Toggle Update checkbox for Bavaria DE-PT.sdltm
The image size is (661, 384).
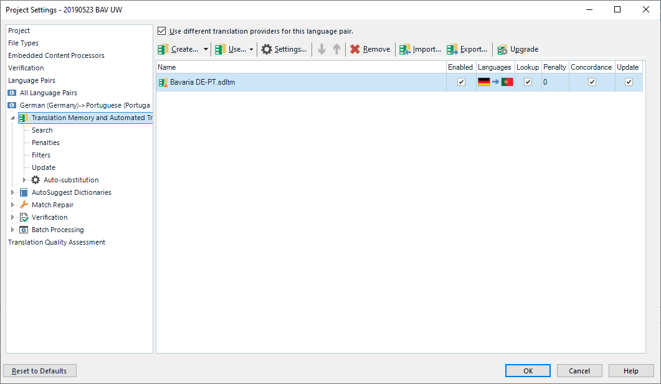pyautogui.click(x=629, y=82)
